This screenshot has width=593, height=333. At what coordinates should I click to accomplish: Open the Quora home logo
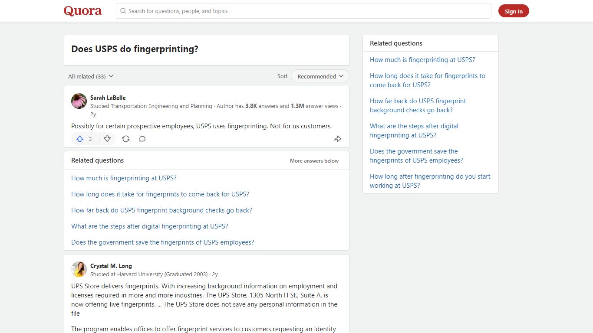83,11
